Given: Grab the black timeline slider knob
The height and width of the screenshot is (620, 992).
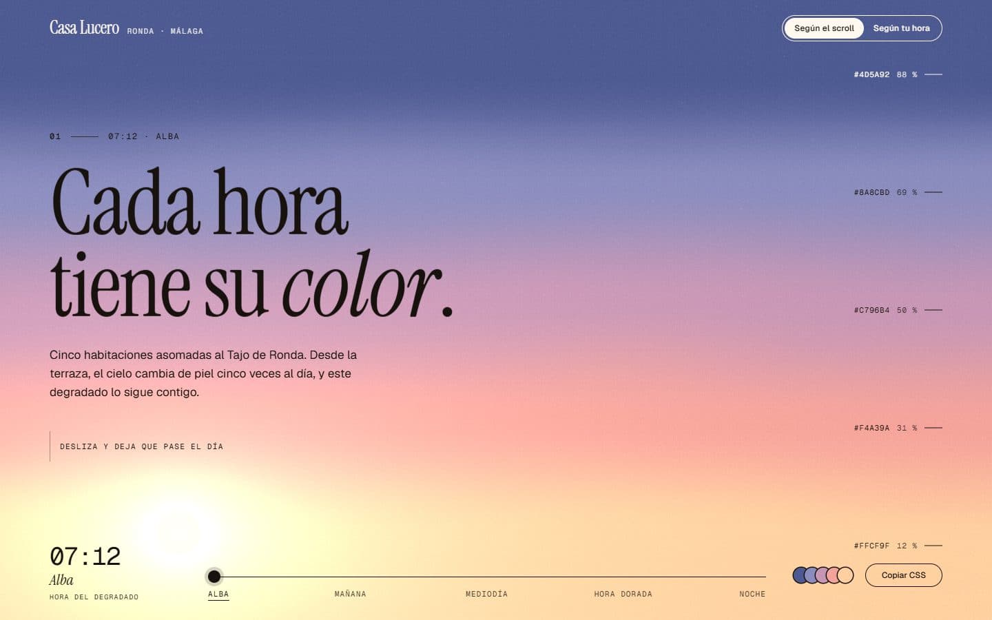Looking at the screenshot, I should pyautogui.click(x=214, y=577).
